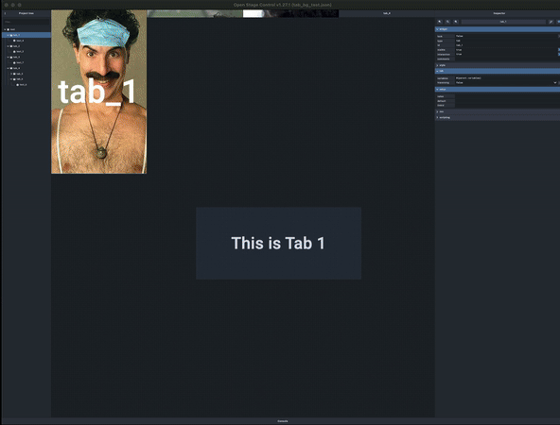Expand the osc section in Inspector
The width and height of the screenshot is (560, 425).
[498, 111]
